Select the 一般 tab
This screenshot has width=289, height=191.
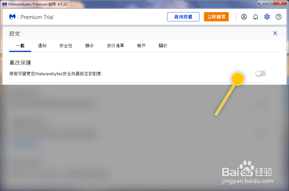pos(20,46)
